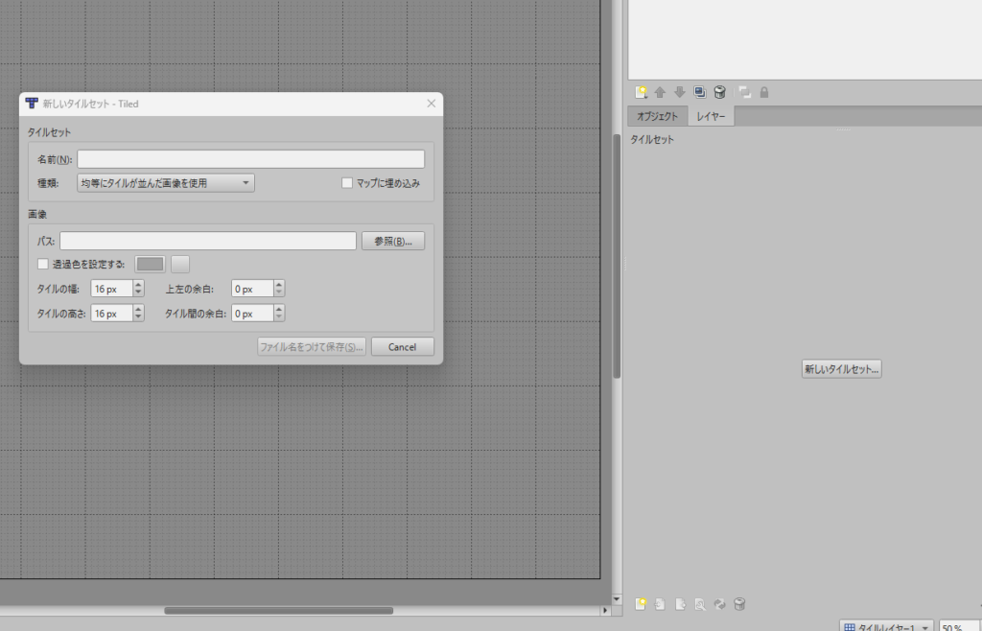Open the タイルレイヤー1 layer selector dropdown
982x631 pixels.
(887, 627)
